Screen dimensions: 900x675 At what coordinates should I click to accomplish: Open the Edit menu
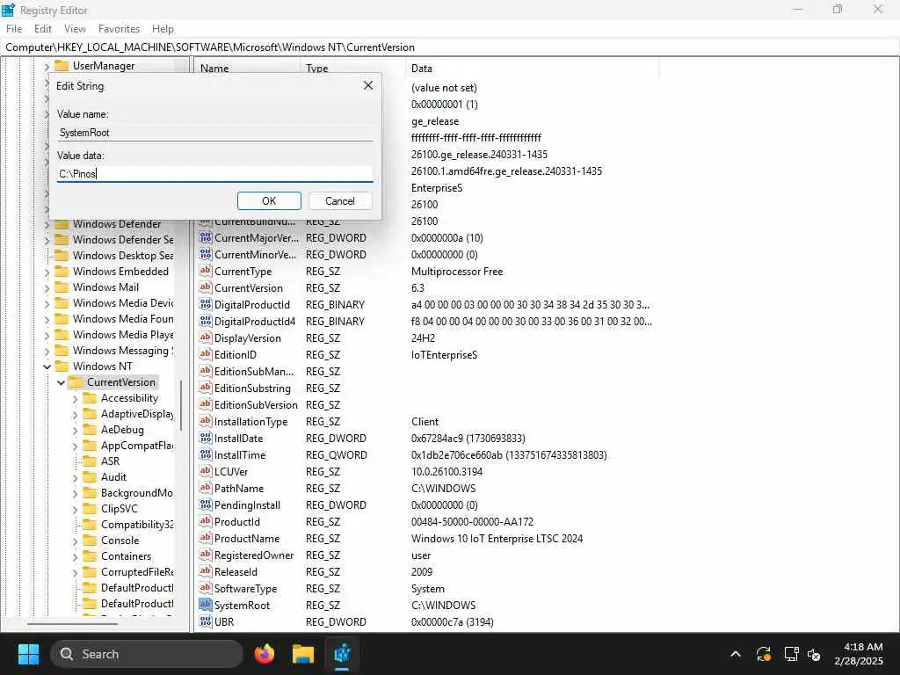click(x=43, y=29)
